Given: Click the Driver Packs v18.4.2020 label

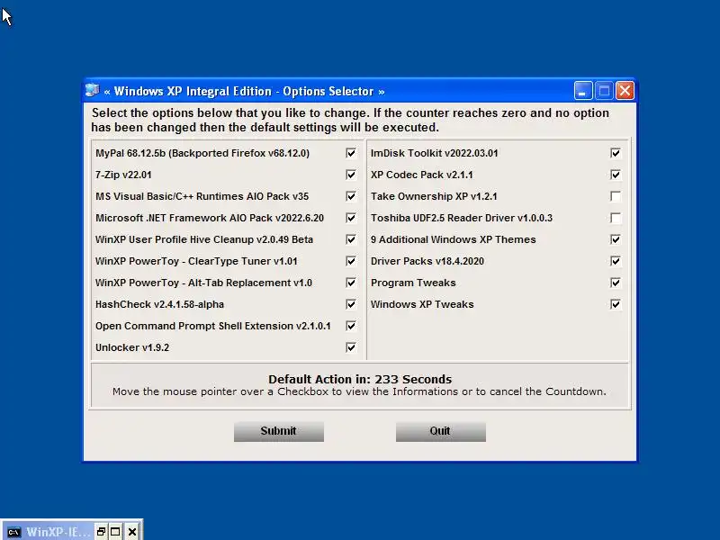Looking at the screenshot, I should pos(427,261).
